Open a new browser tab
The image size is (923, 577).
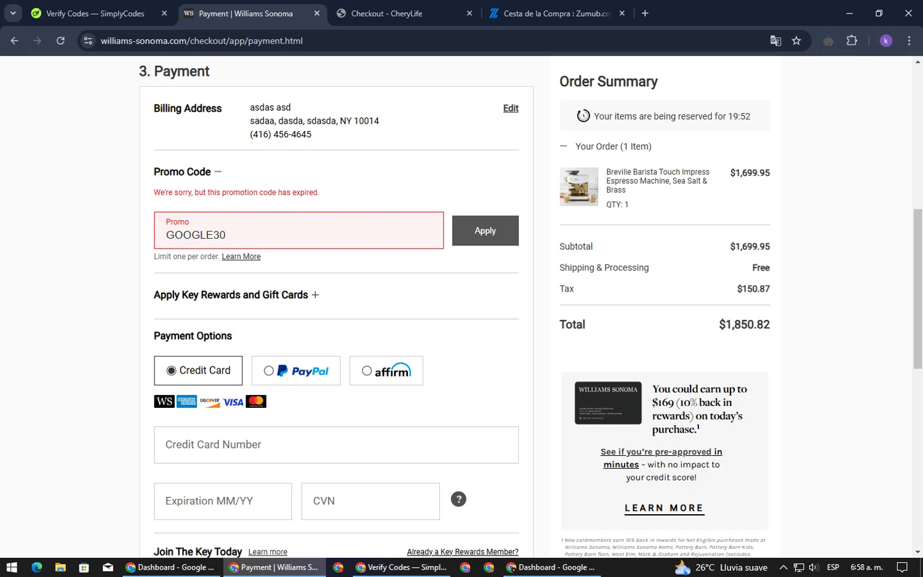pyautogui.click(x=645, y=14)
